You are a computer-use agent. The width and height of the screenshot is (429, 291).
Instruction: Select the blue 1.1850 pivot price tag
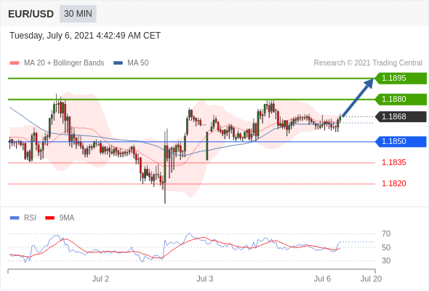click(401, 142)
